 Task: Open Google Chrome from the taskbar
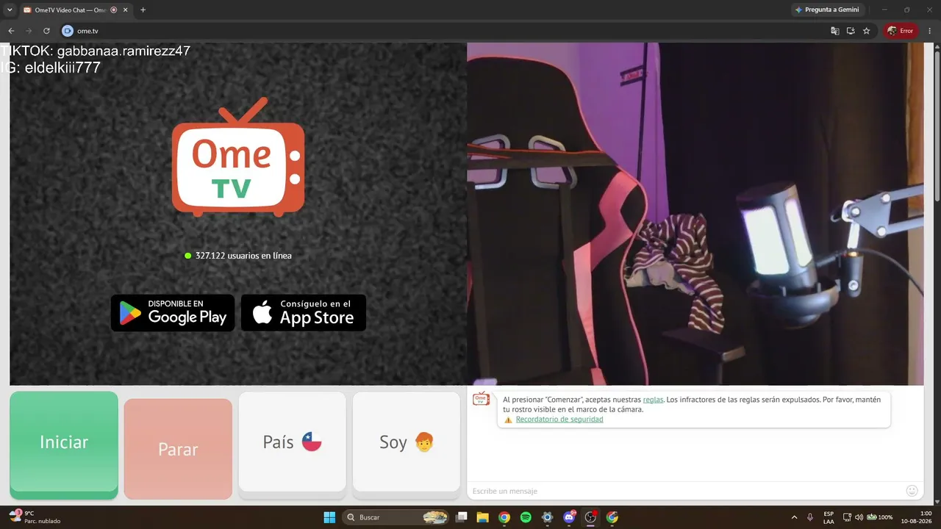tap(504, 517)
